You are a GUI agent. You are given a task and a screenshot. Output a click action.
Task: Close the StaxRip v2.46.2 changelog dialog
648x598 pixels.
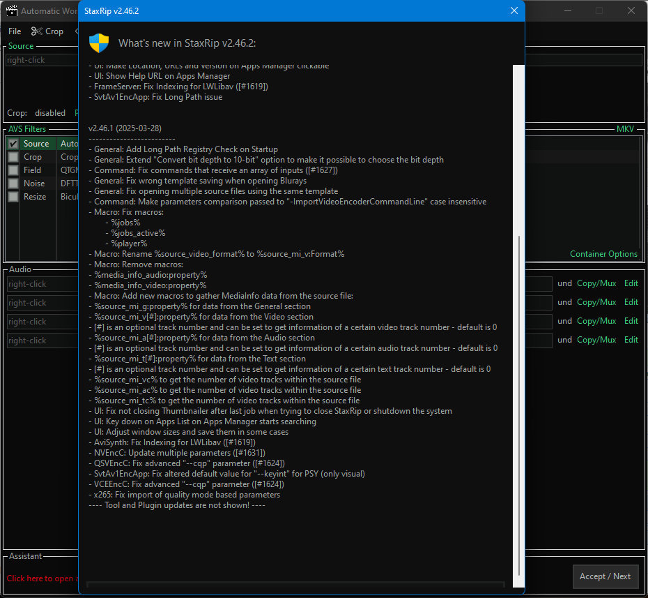point(514,10)
